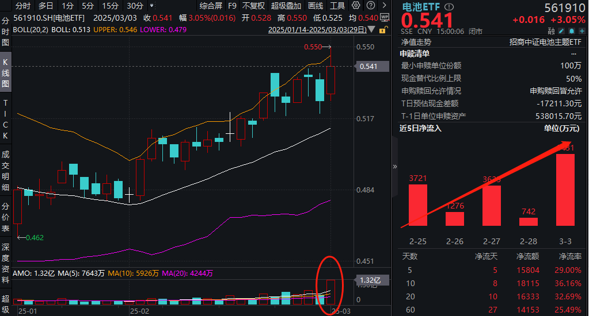Click the 14153 sixty-day net flow value

pos(528,310)
